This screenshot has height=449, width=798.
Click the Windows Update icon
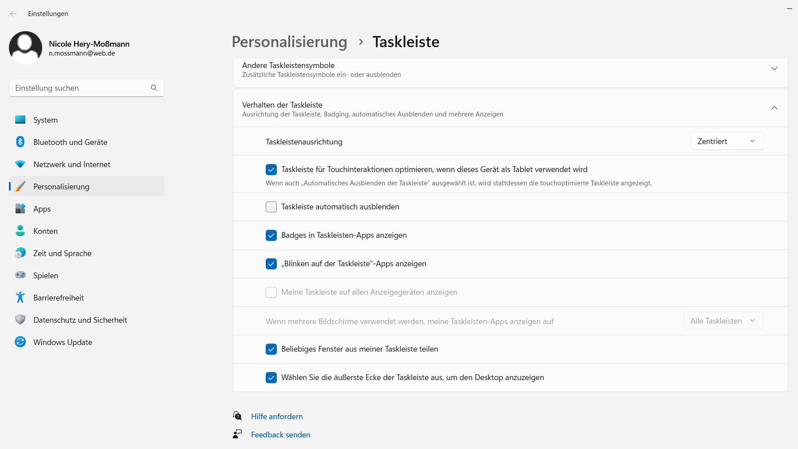(20, 342)
